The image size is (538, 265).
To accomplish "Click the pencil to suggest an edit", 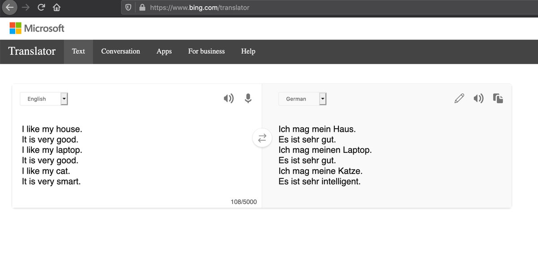I will 459,99.
